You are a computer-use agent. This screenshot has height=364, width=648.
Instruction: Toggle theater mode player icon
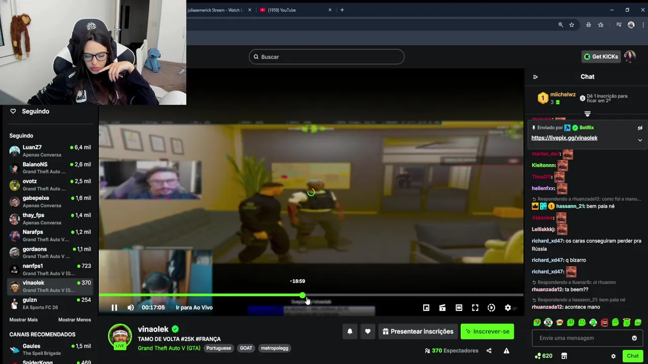(459, 307)
